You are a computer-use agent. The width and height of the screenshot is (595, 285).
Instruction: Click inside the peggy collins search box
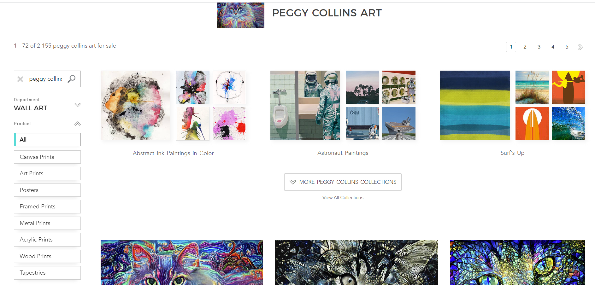point(46,79)
